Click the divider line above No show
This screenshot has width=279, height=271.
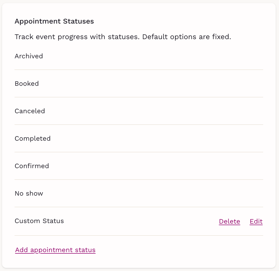tap(139, 180)
